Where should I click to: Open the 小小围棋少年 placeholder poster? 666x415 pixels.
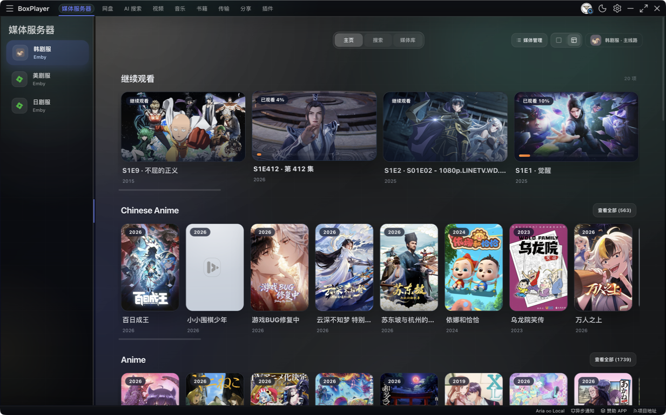click(215, 267)
